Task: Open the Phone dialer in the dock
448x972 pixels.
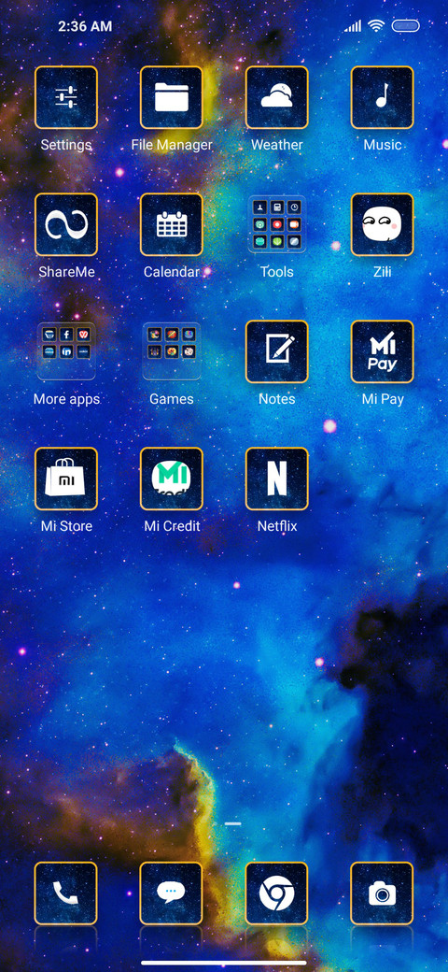Action: click(x=66, y=893)
